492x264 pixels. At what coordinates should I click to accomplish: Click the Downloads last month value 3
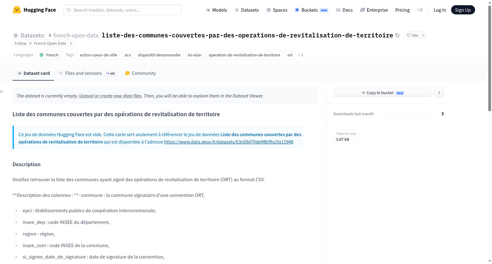point(442,114)
